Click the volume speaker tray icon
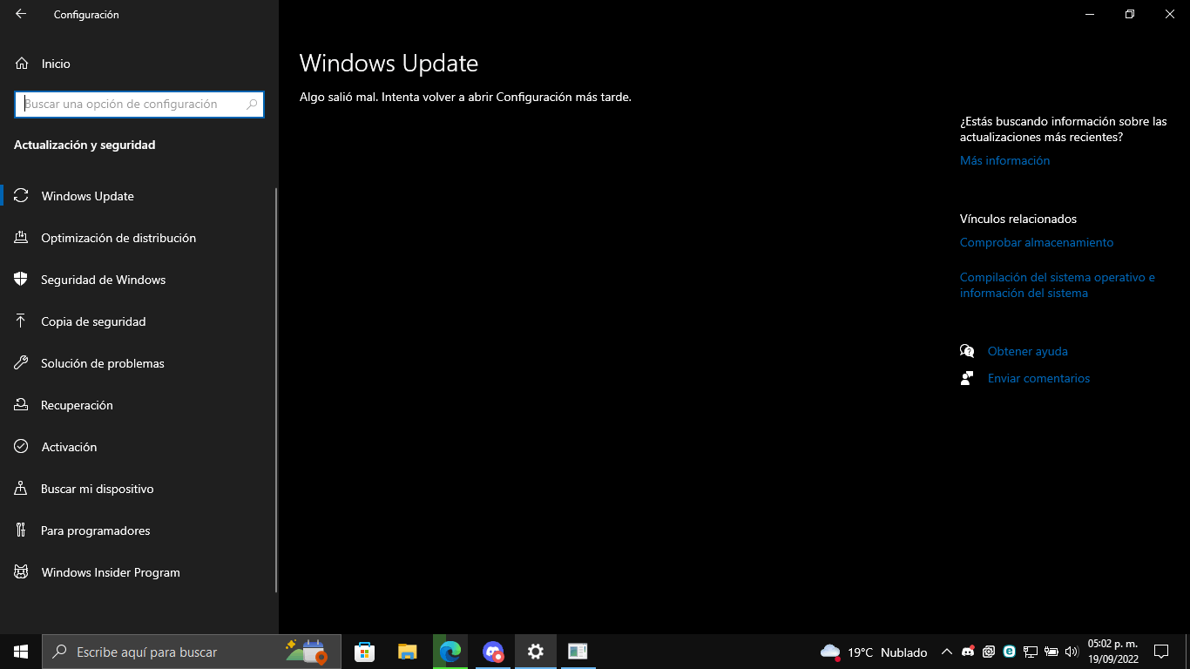Screen dimensions: 1190x669 [x=1072, y=652]
